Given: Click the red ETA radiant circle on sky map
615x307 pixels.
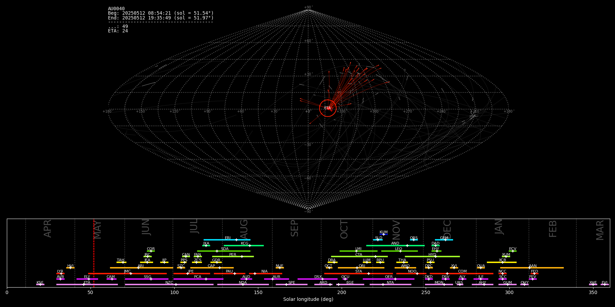Looking at the screenshot, I should point(328,108).
